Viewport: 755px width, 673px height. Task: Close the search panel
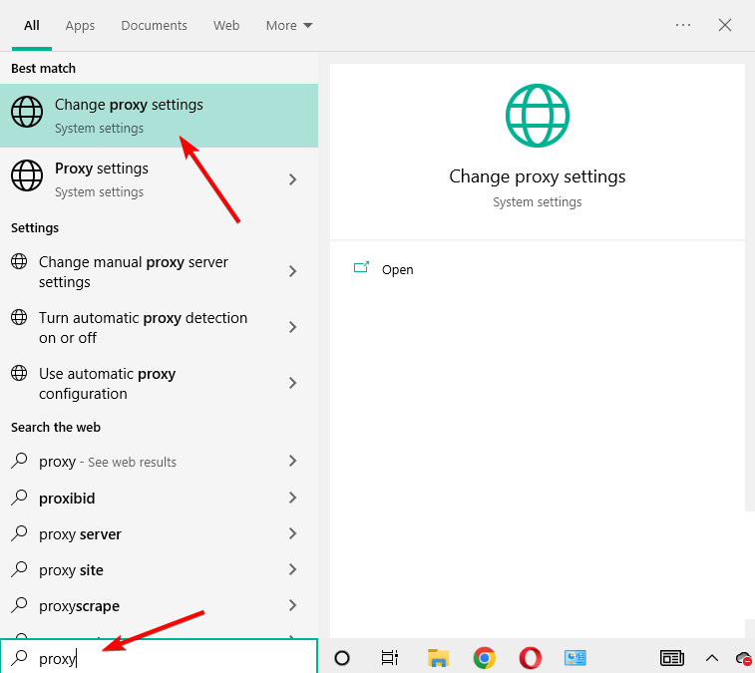click(x=725, y=25)
